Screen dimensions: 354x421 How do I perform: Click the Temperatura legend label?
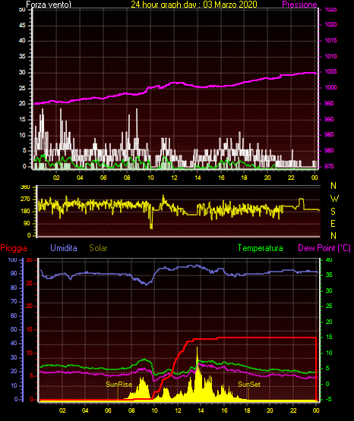pos(261,248)
